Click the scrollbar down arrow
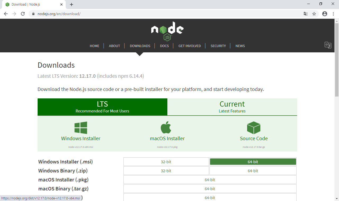 [x=337, y=199]
